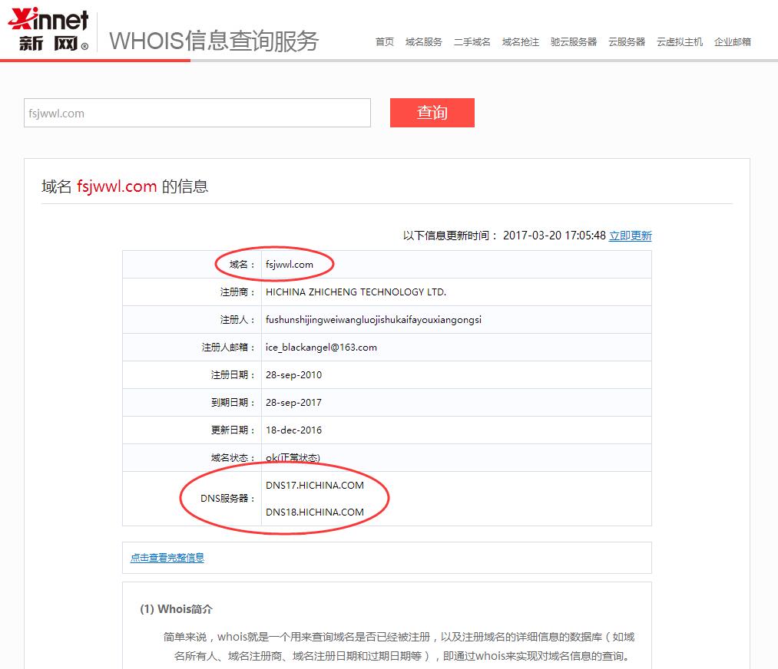
Task: Select the registrant email ice_blackangel@163.com
Action: click(x=321, y=348)
